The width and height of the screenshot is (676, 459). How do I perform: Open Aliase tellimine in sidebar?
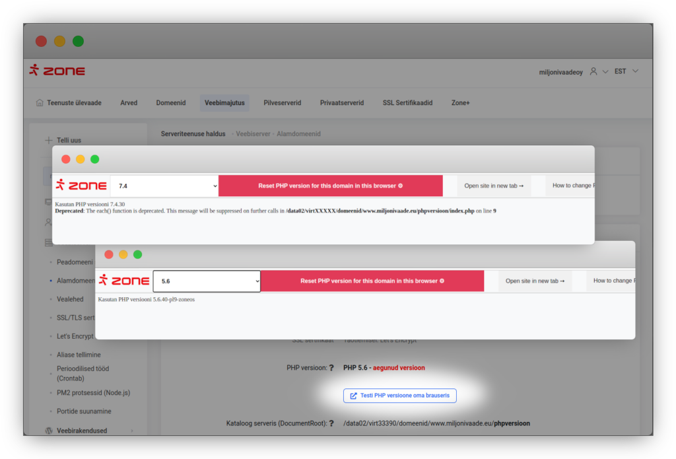[x=79, y=355]
